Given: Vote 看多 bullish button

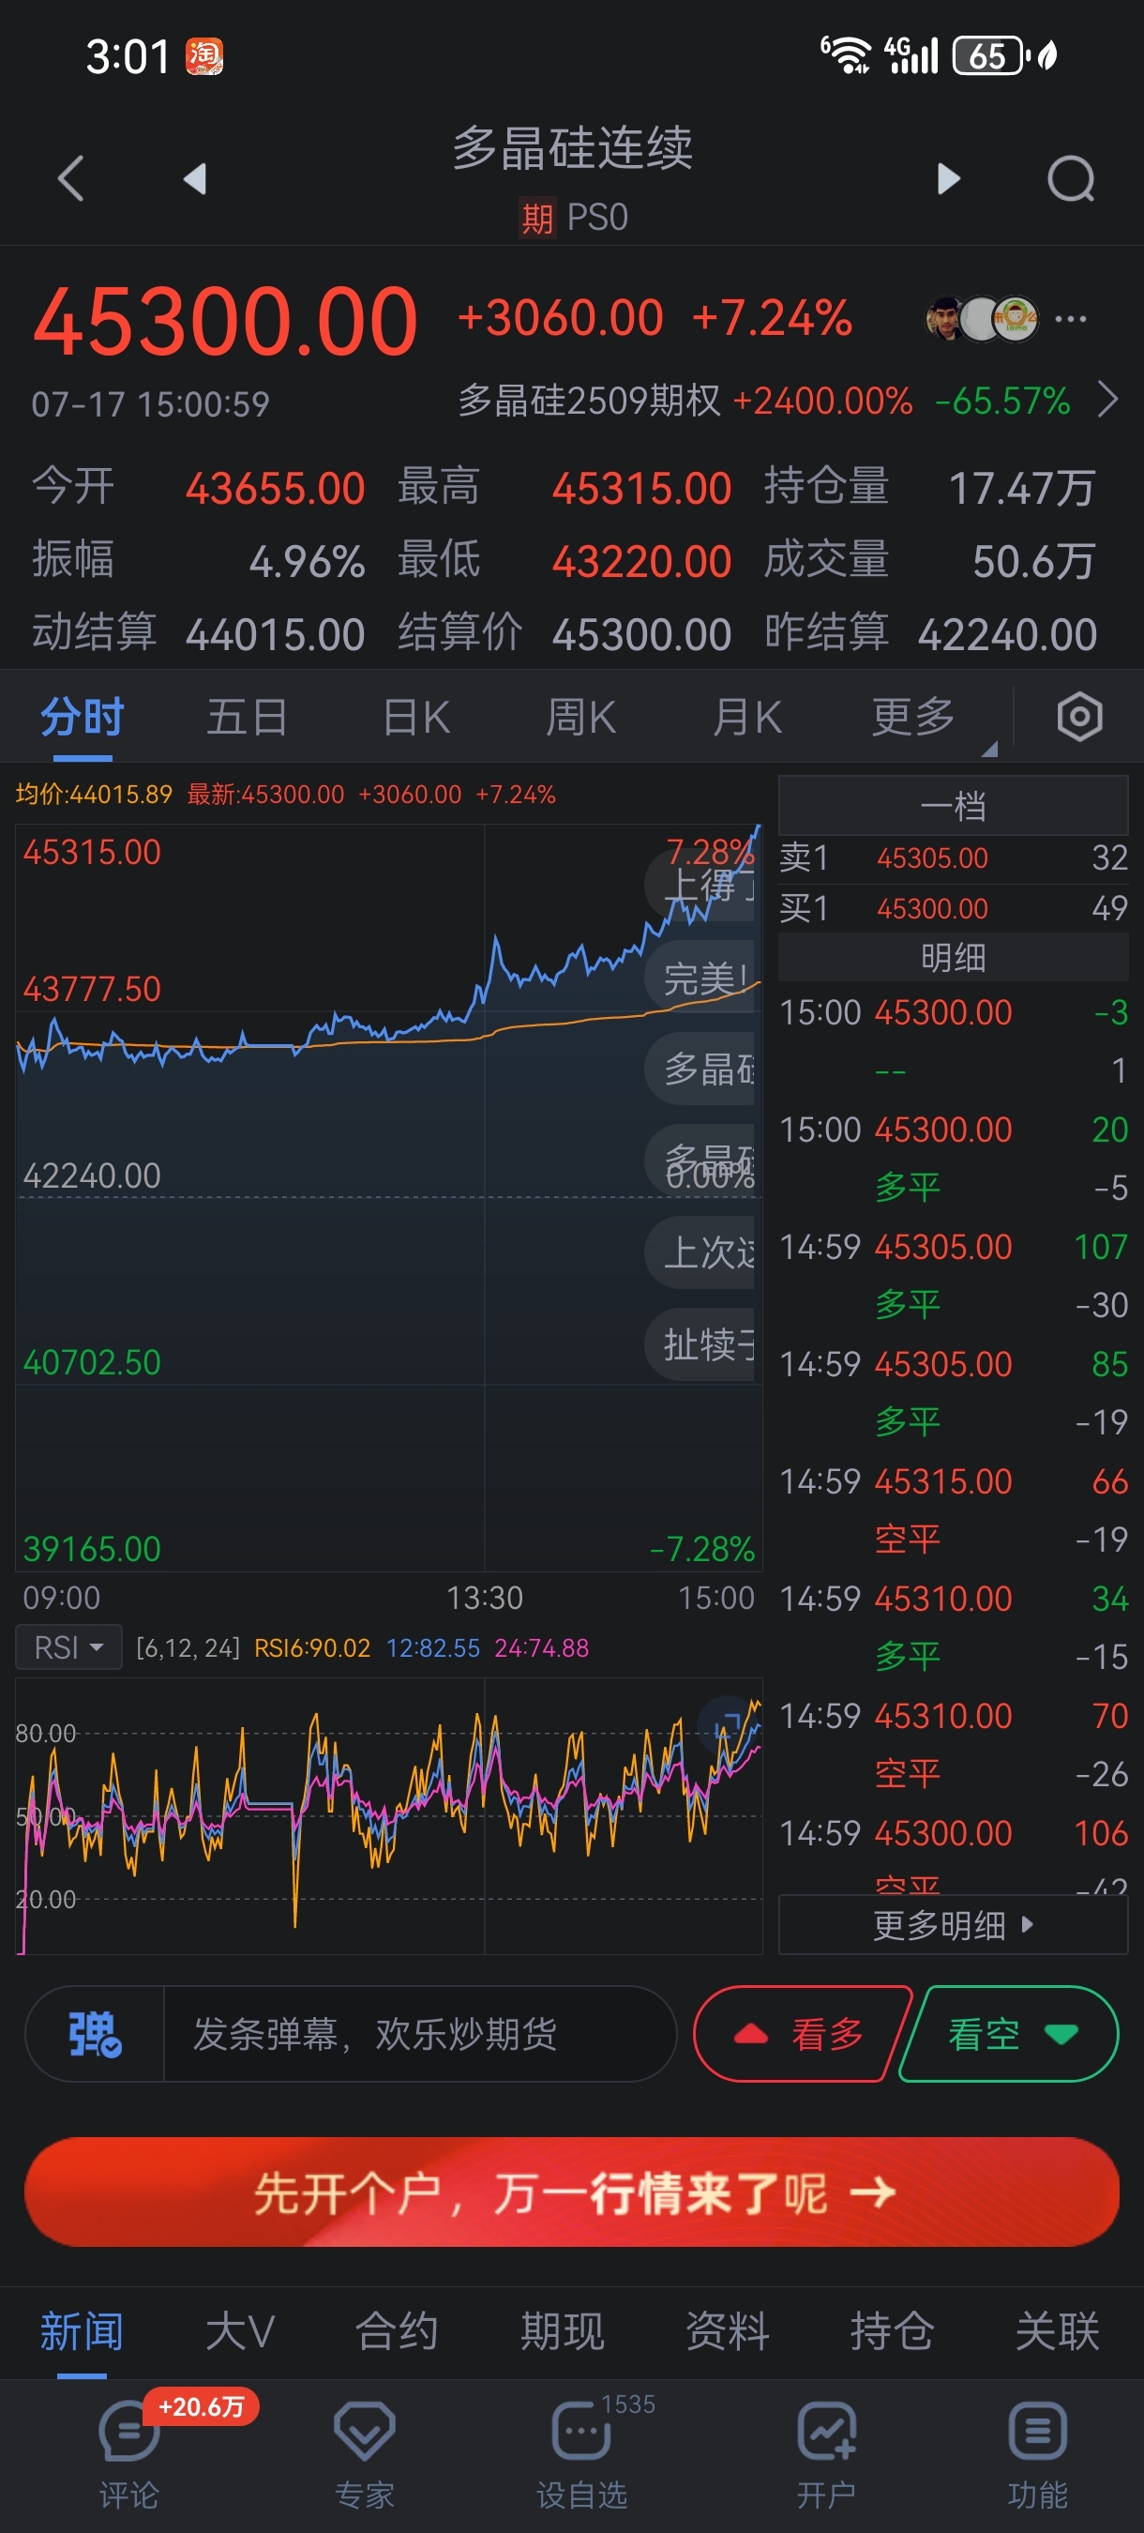Looking at the screenshot, I should point(802,2034).
